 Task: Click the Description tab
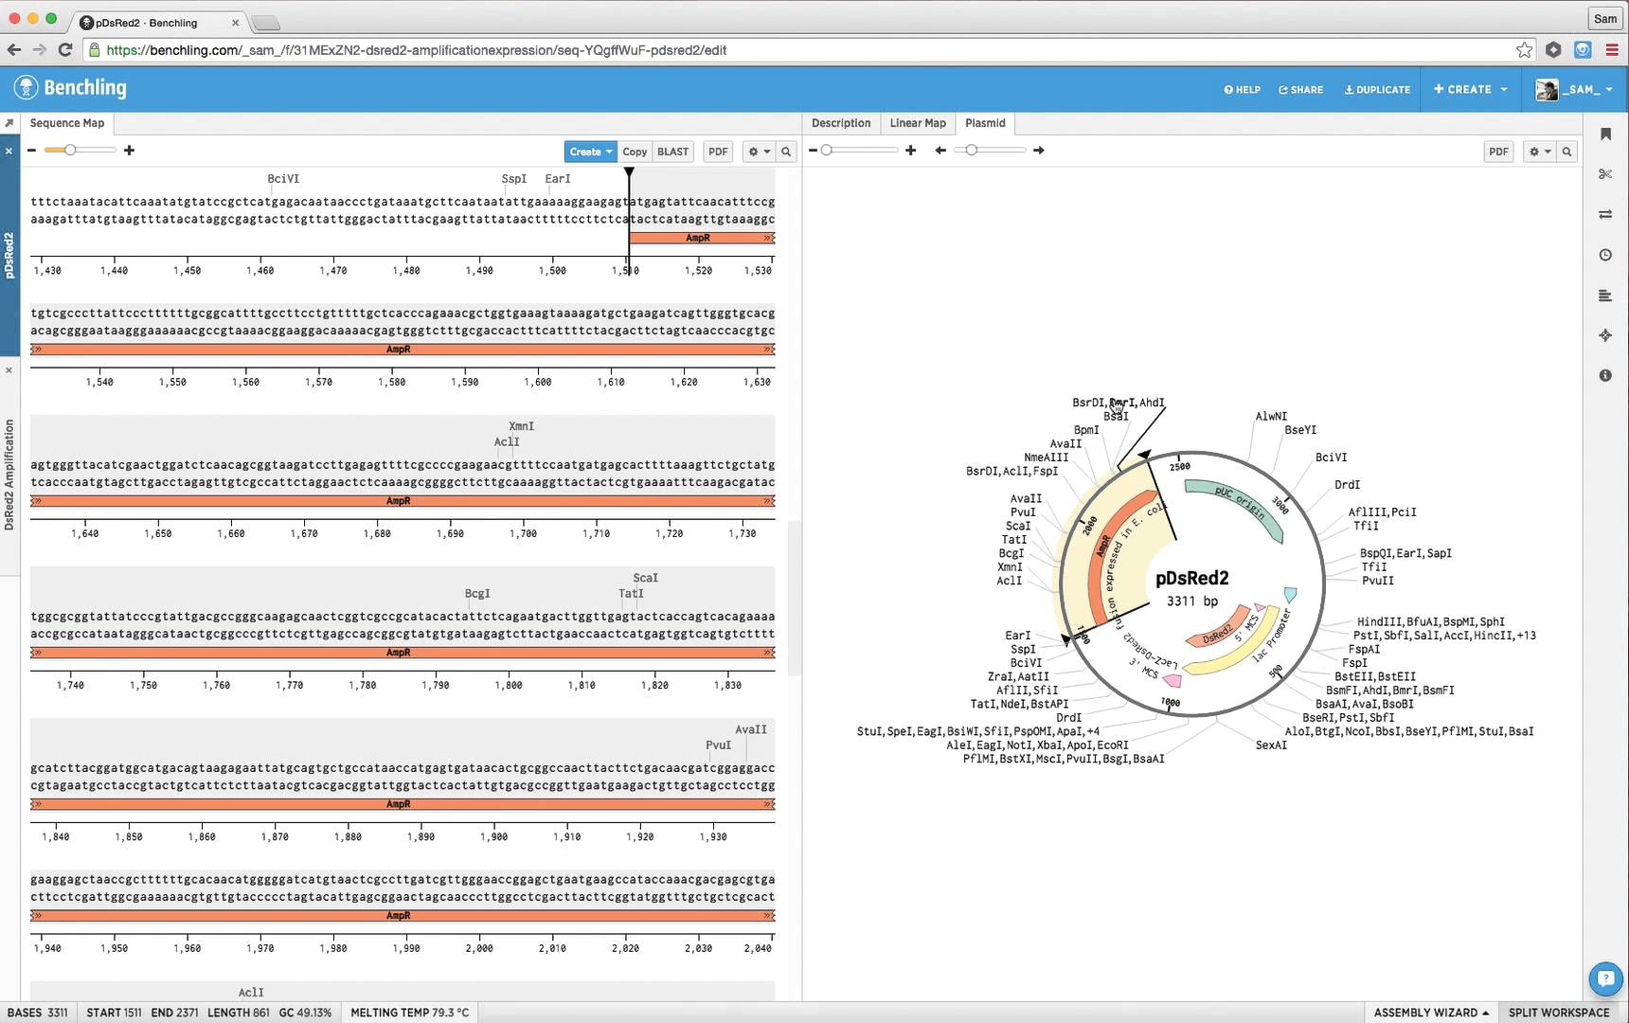(x=841, y=123)
